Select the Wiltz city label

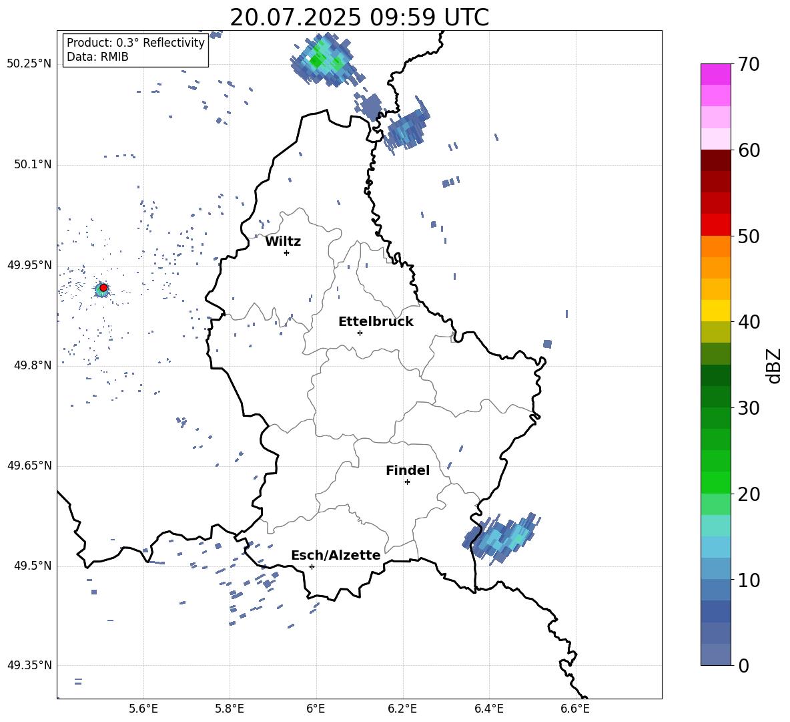pos(283,242)
